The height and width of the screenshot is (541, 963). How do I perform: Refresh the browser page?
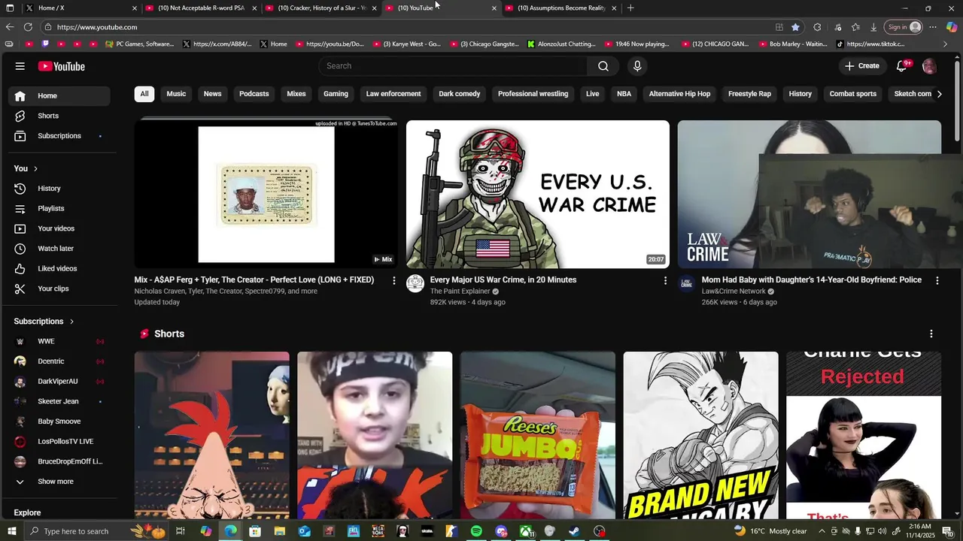tap(28, 27)
